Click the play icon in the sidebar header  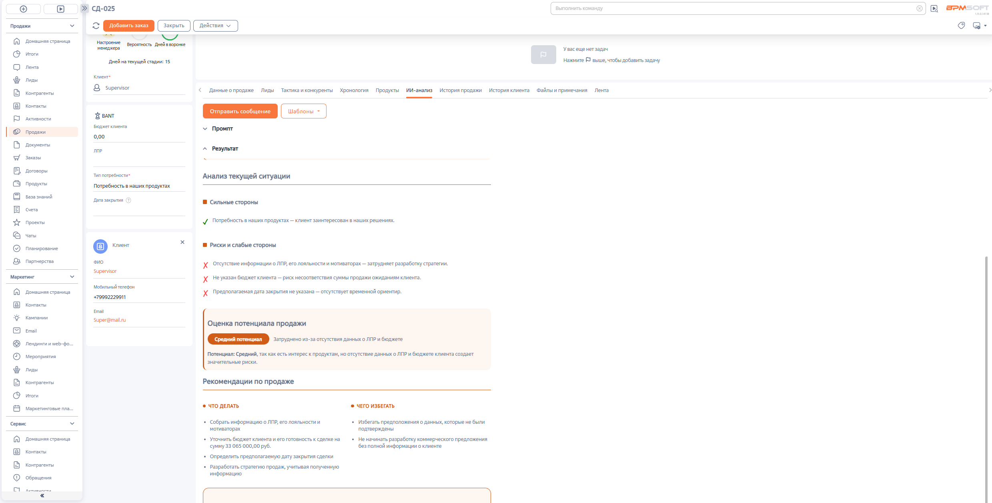pos(60,8)
